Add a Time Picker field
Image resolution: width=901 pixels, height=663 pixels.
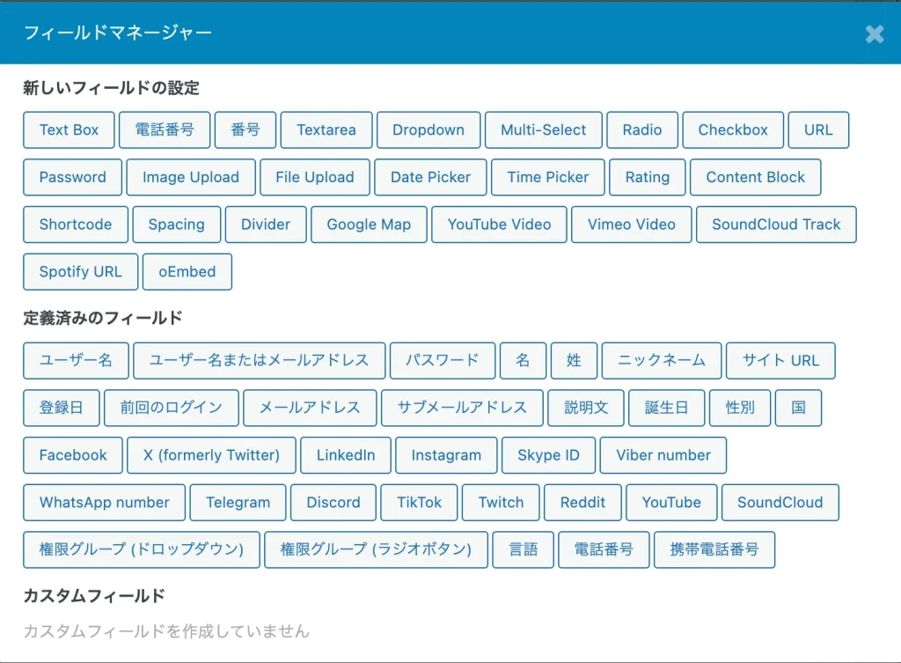(x=548, y=177)
